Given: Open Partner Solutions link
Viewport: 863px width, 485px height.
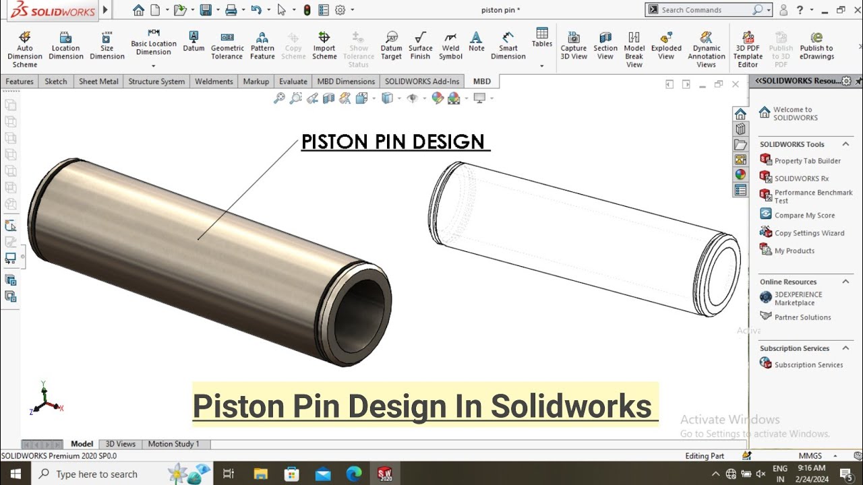Looking at the screenshot, I should [x=796, y=317].
